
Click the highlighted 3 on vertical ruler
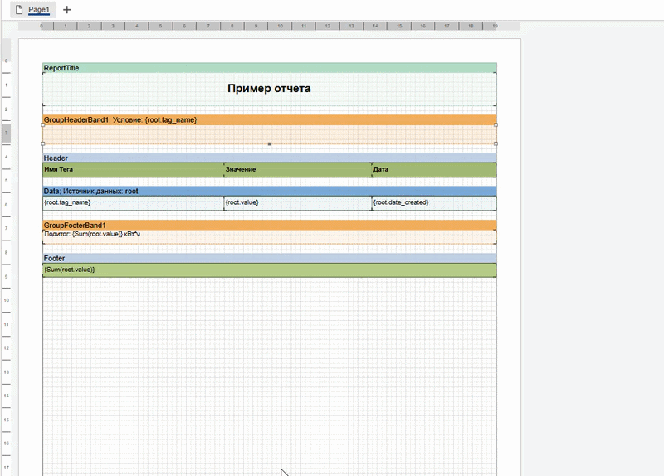7,133
